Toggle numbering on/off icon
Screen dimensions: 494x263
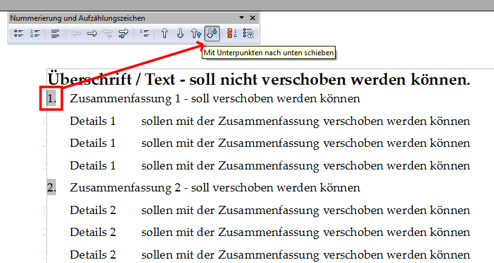35,33
